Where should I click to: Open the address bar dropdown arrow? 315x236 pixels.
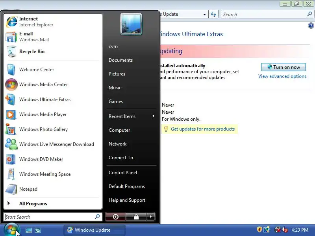point(204,14)
